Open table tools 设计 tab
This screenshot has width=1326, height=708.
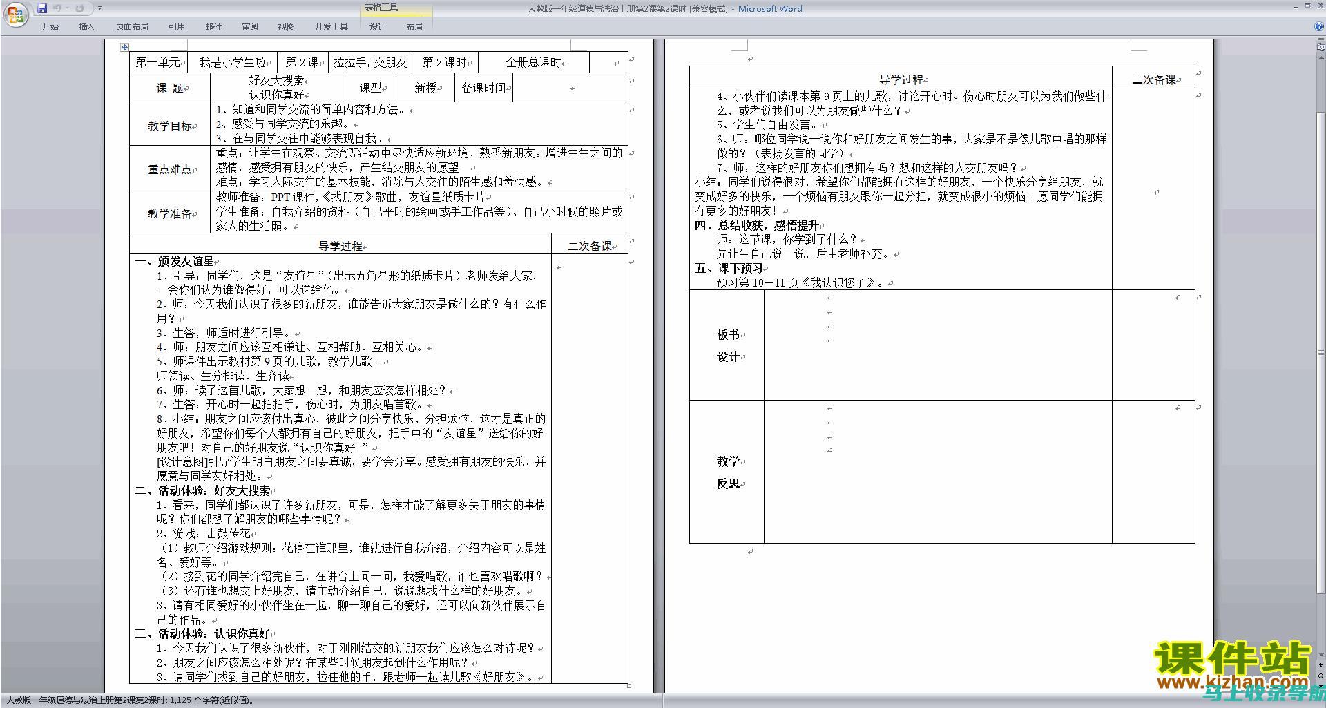tap(378, 26)
